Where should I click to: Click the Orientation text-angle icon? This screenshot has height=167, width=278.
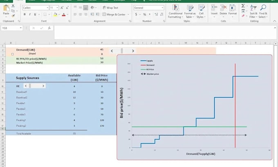[x=92, y=7]
